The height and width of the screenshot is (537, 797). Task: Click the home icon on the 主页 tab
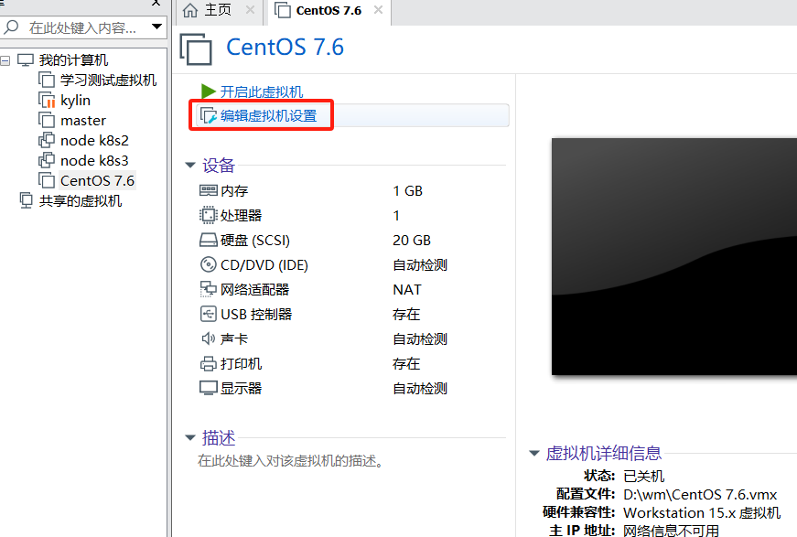point(190,10)
